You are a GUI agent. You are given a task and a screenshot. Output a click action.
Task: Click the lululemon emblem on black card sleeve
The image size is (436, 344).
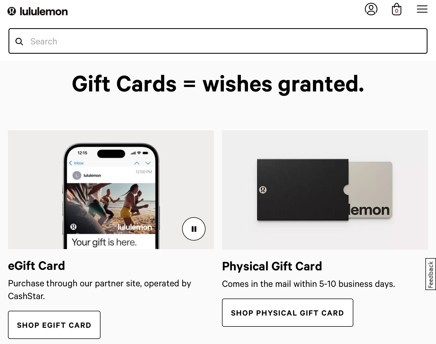263,190
